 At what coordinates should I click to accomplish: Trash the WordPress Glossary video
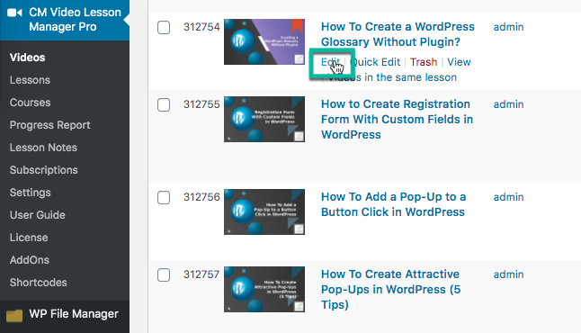point(424,62)
